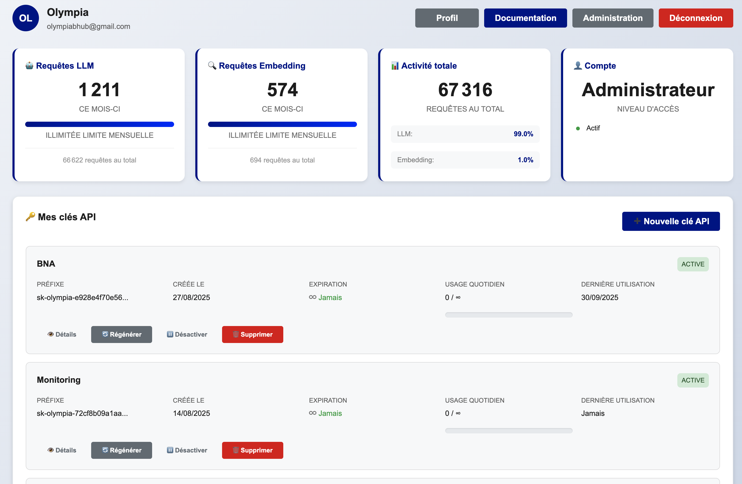This screenshot has height=484, width=742.
Task: Deactivate the BNA key
Action: click(187, 334)
